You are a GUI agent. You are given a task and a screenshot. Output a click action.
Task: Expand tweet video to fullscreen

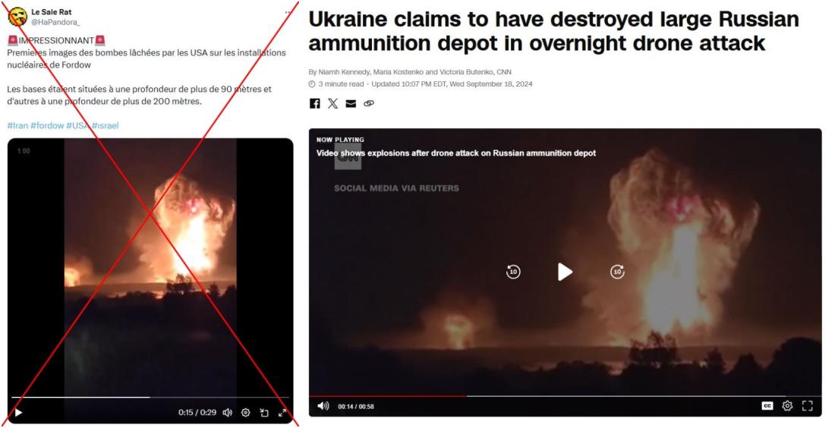pyautogui.click(x=282, y=412)
